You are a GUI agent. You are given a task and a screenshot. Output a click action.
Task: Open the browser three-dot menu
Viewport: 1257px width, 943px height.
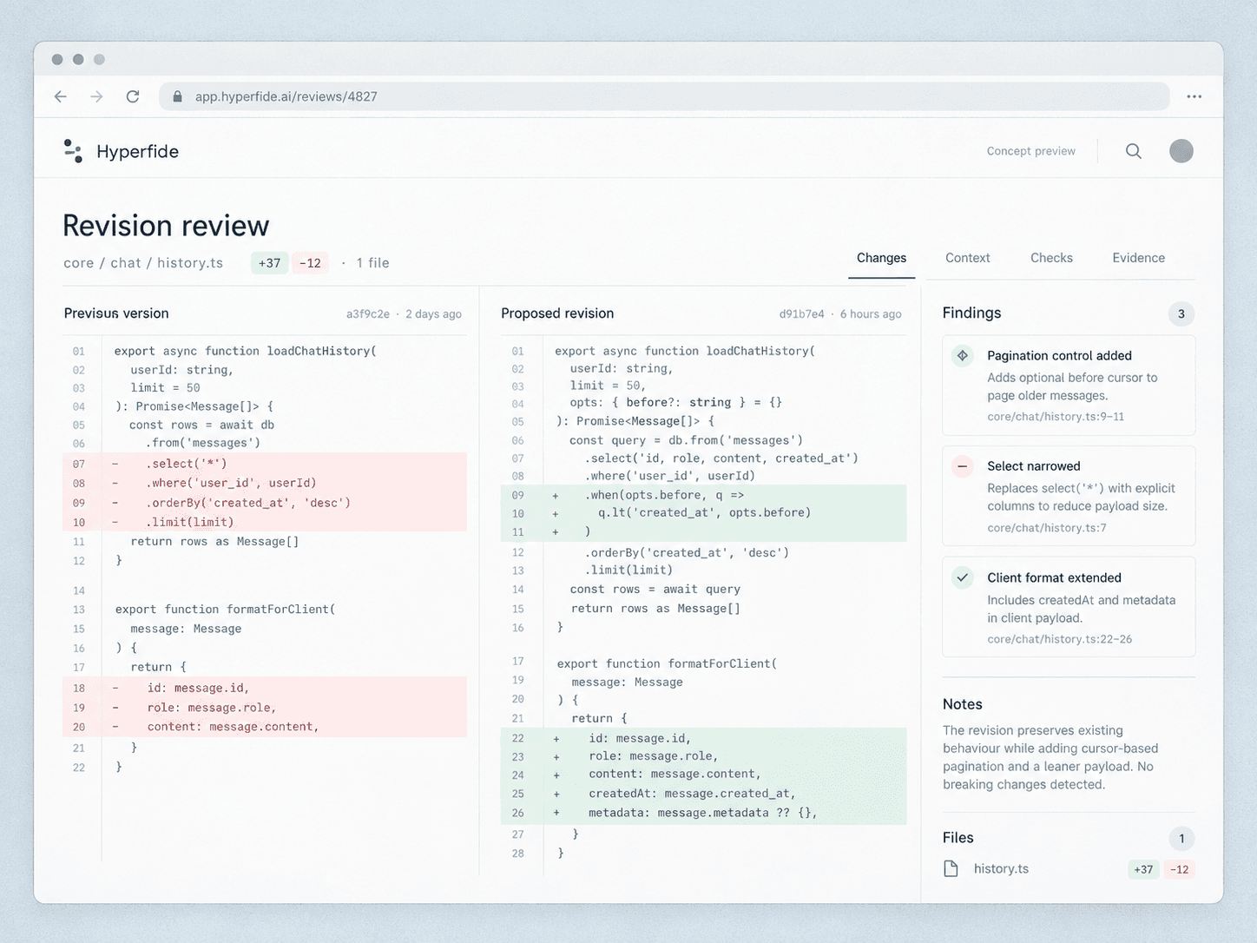(x=1194, y=96)
